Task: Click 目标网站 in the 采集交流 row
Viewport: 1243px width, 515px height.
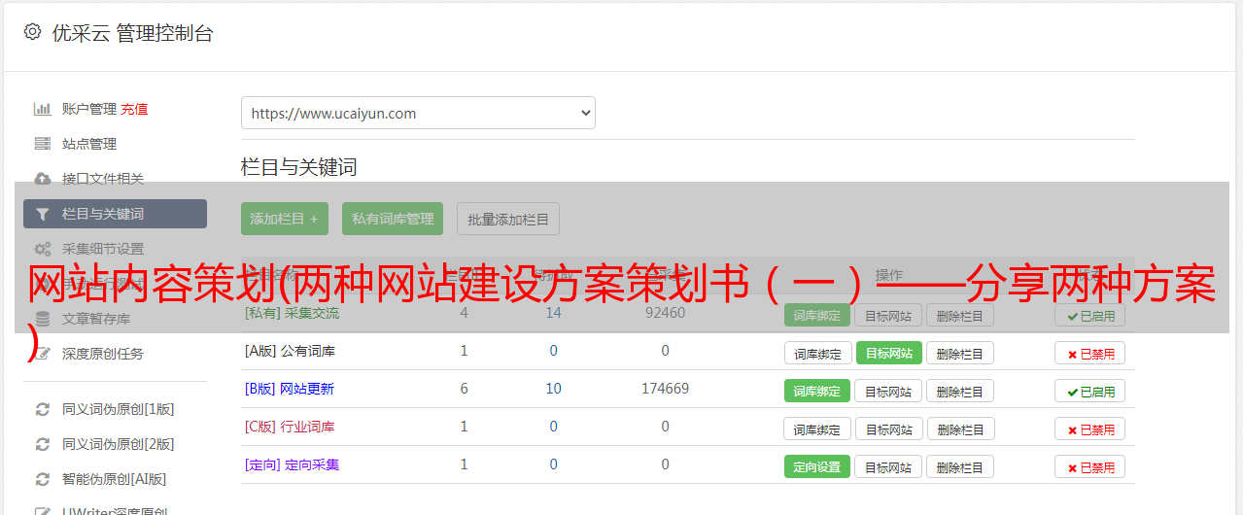Action: [888, 316]
